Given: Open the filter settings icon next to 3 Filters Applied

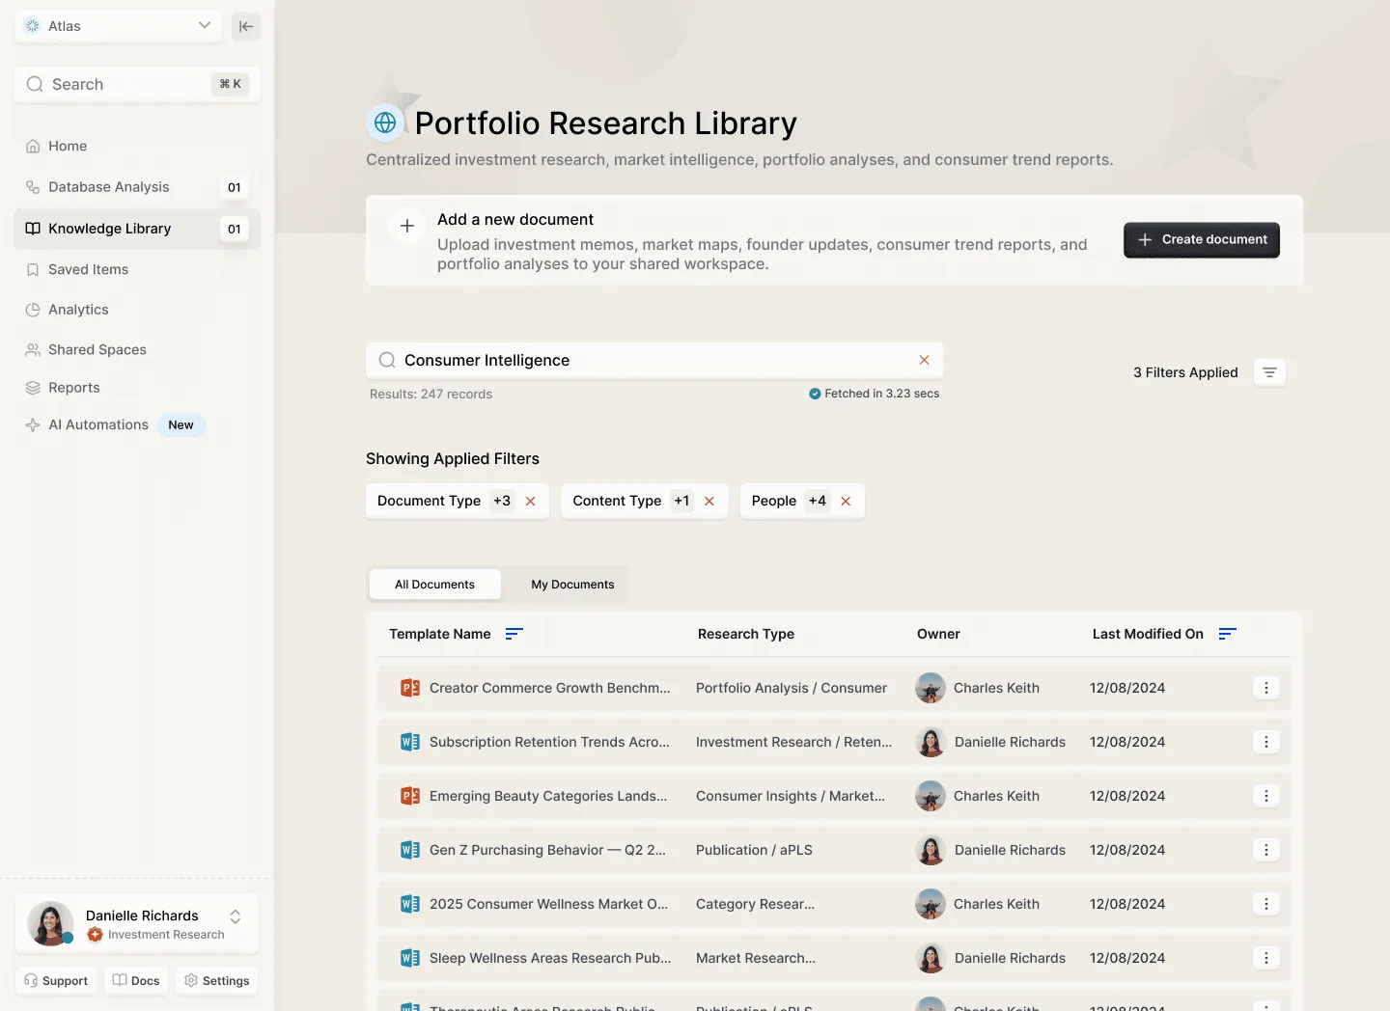Looking at the screenshot, I should pyautogui.click(x=1269, y=372).
